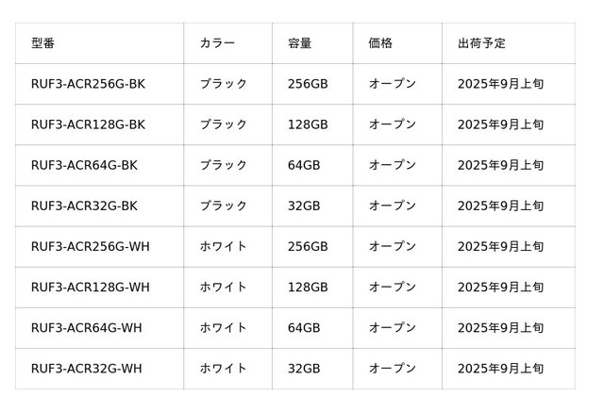This screenshot has width=604, height=412.
Task: Click ブラック in the RUF3-ACR256G-BK row
Action: pyautogui.click(x=224, y=84)
